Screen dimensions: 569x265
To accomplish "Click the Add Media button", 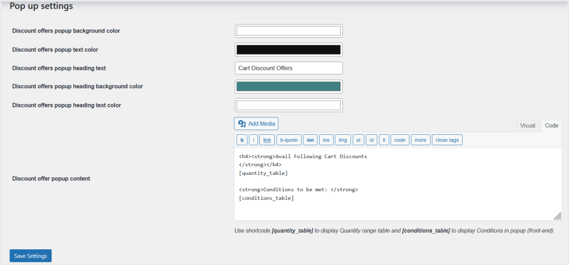I will 256,124.
